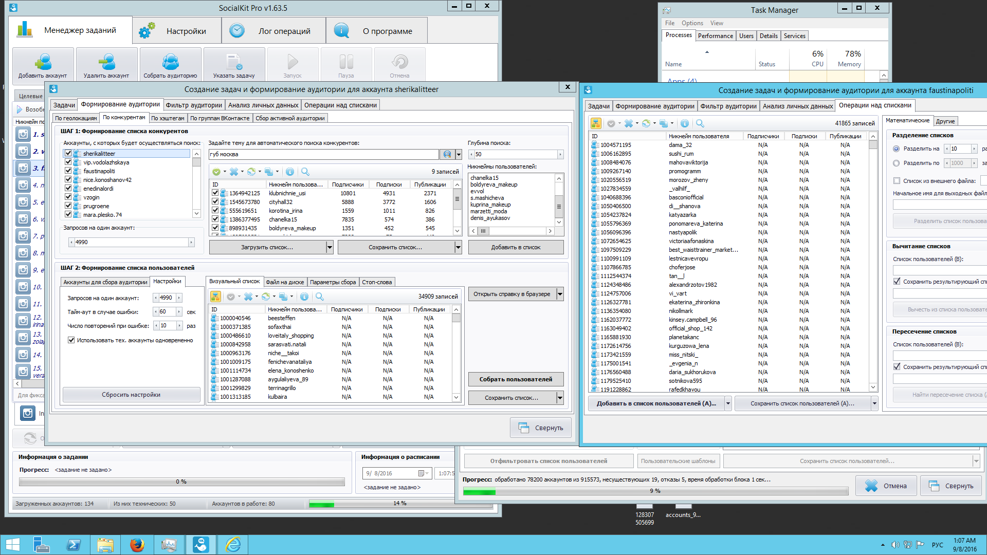This screenshot has width=987, height=555.
Task: Click the губ москва topic input field
Action: coord(324,154)
